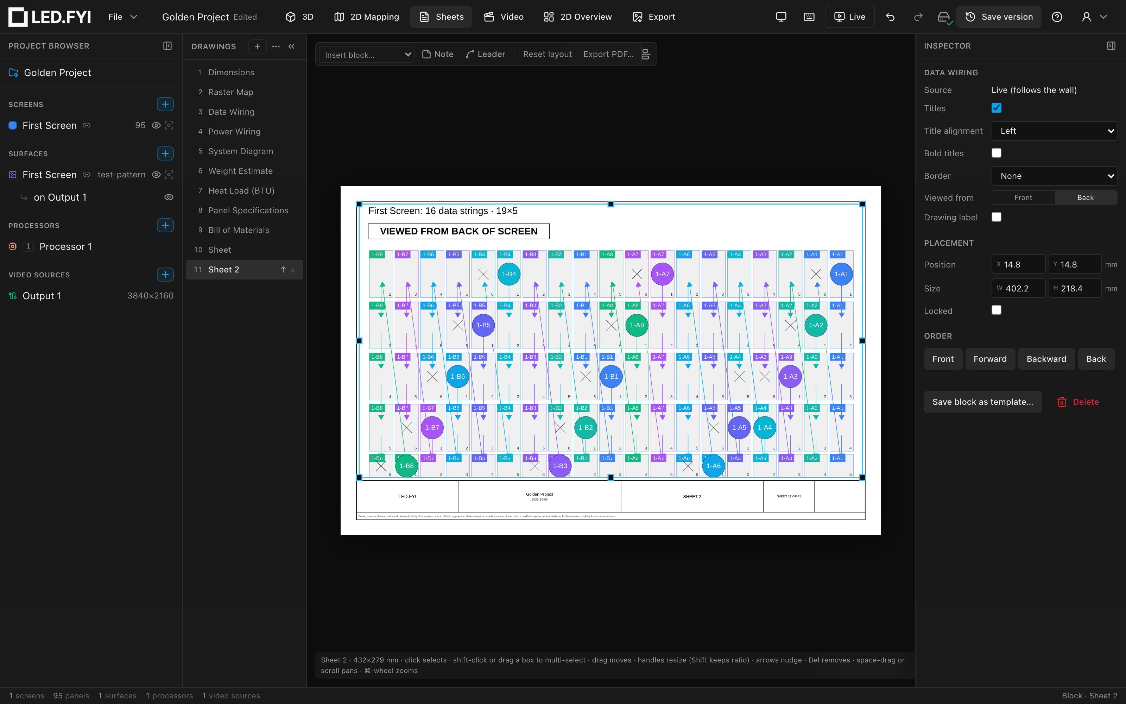This screenshot has width=1126, height=704.
Task: Click the cloud sync status icon
Action: [x=944, y=17]
